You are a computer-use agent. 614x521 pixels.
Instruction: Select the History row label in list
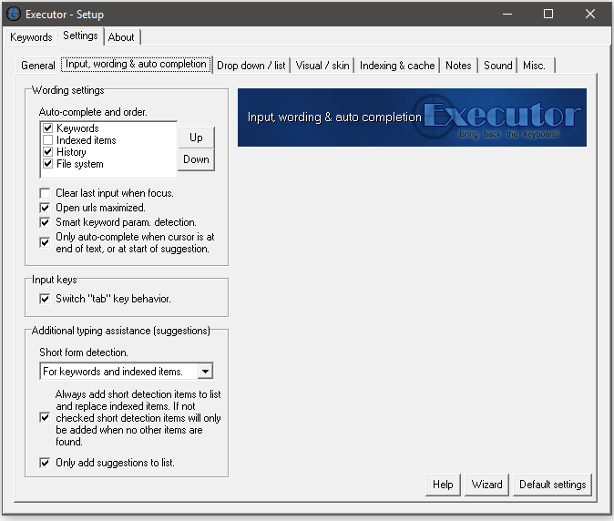pyautogui.click(x=71, y=152)
